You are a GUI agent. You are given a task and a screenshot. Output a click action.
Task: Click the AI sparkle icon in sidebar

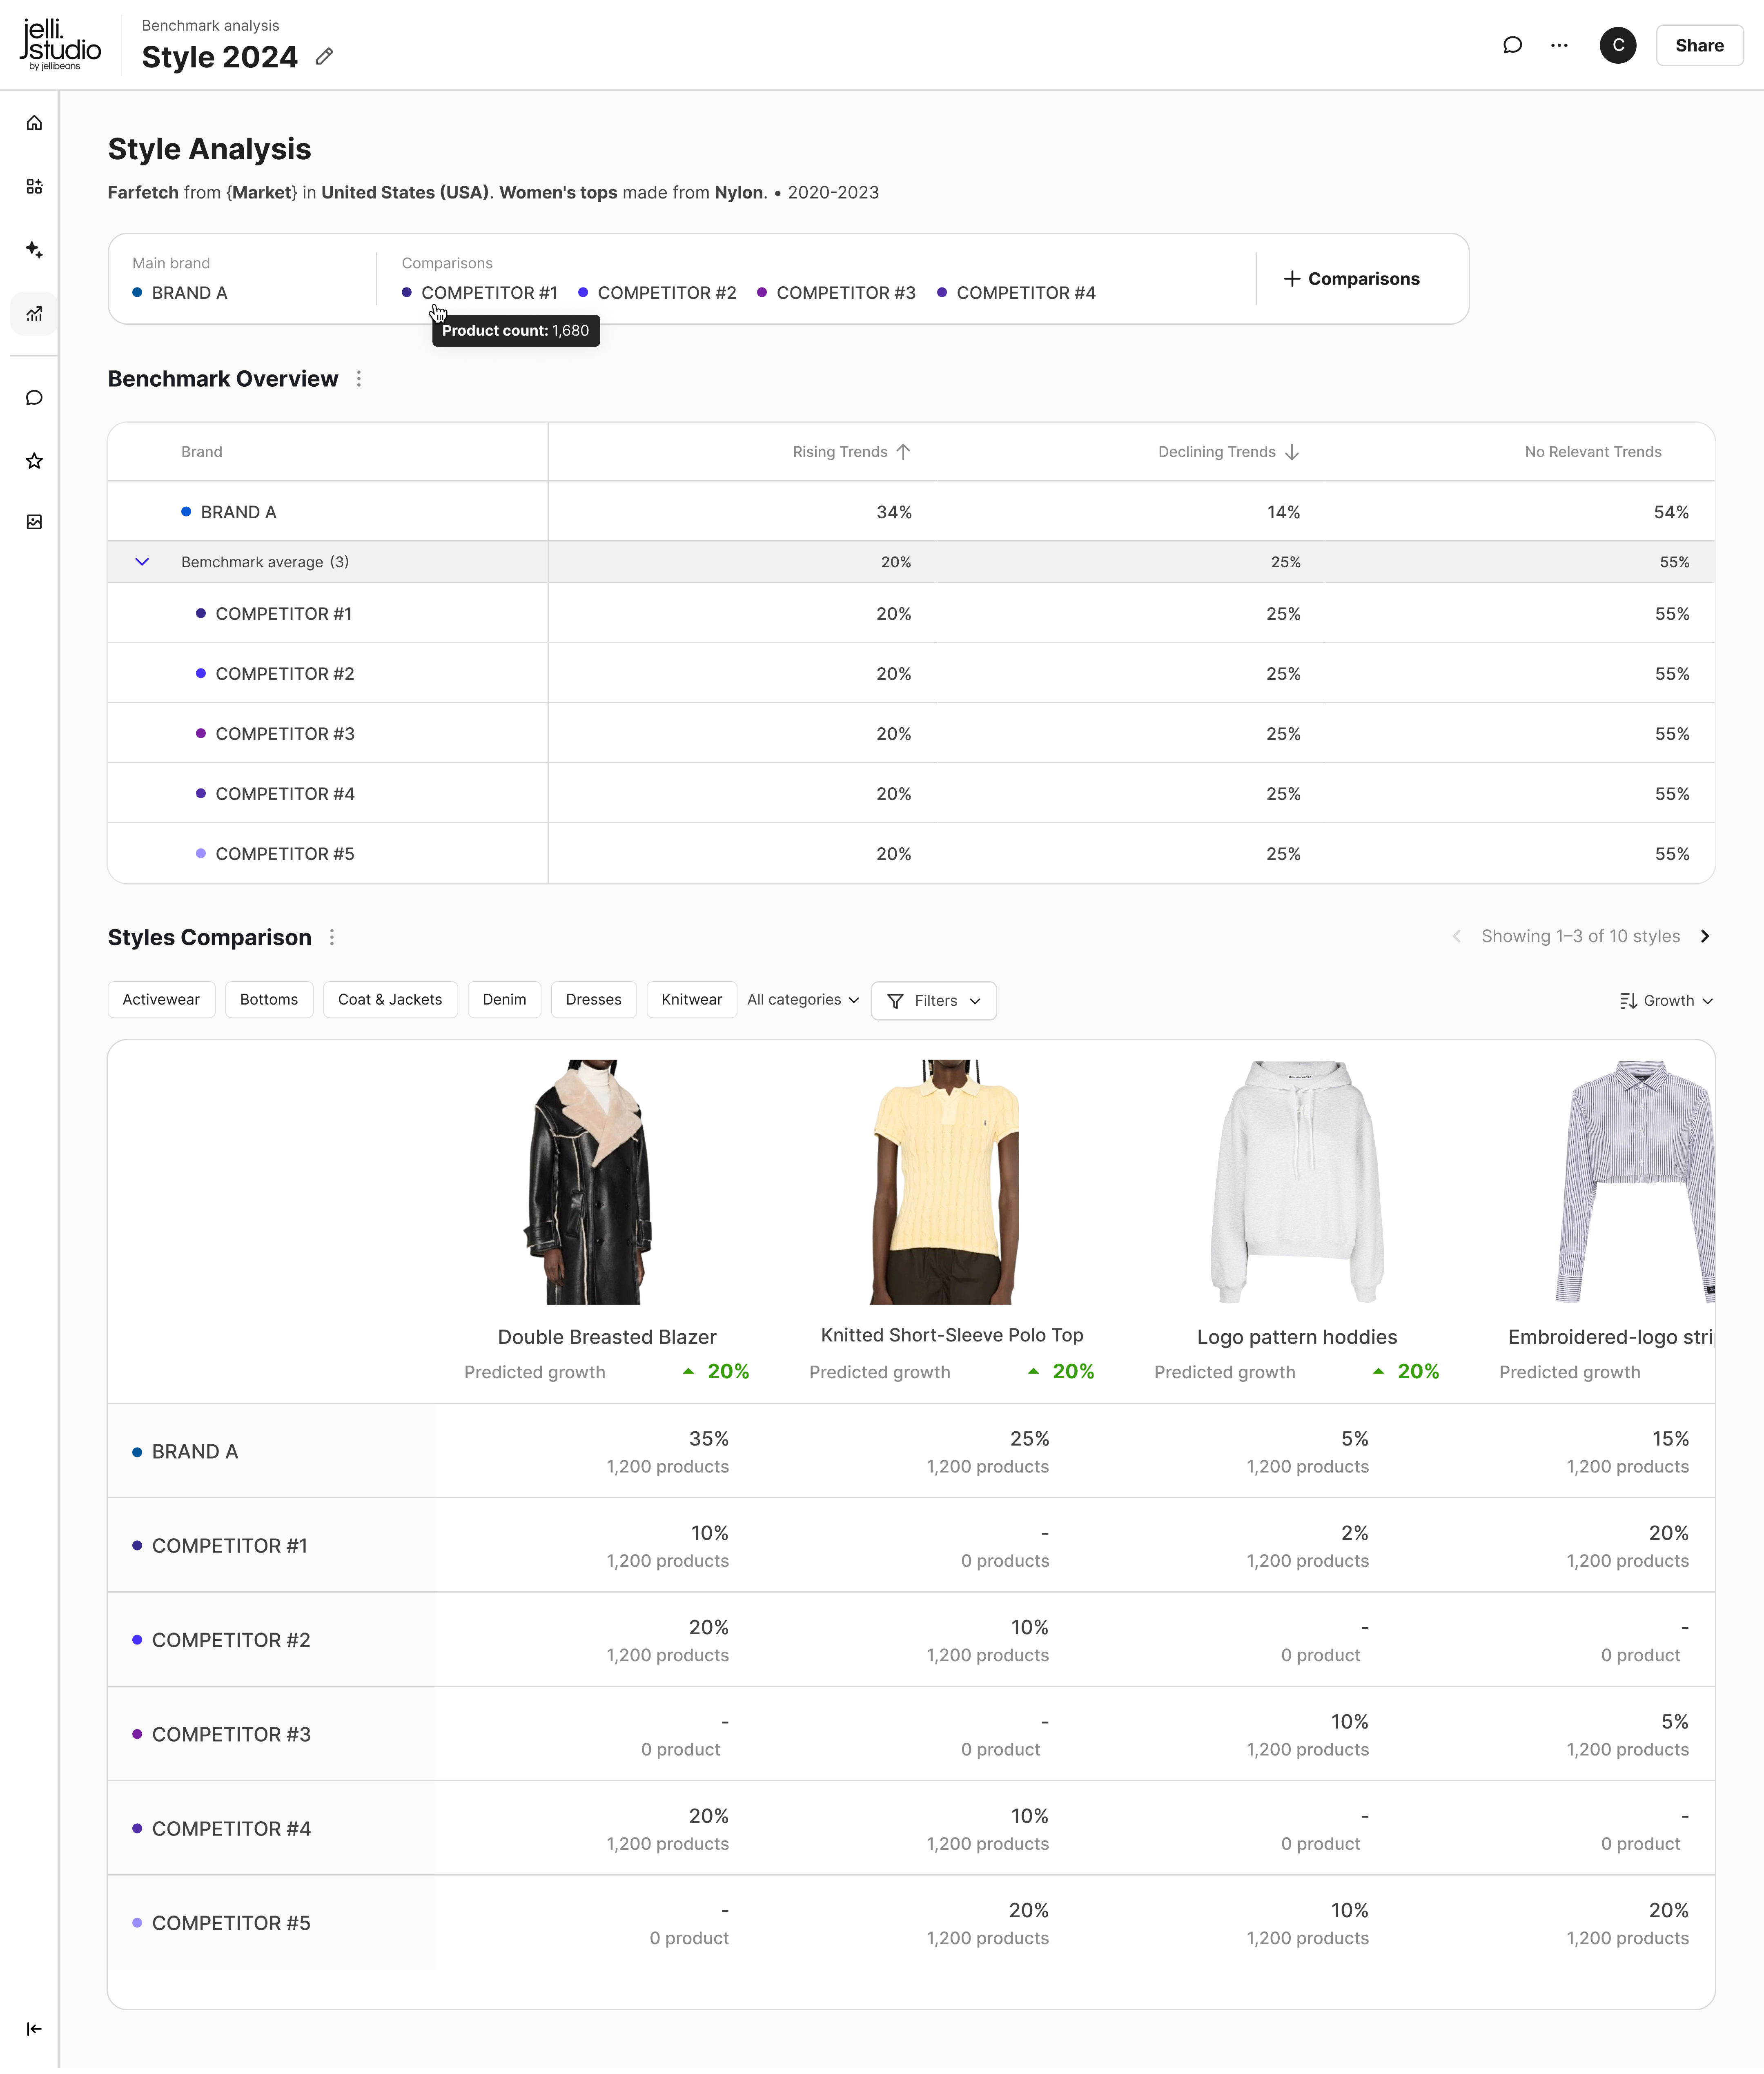(34, 250)
